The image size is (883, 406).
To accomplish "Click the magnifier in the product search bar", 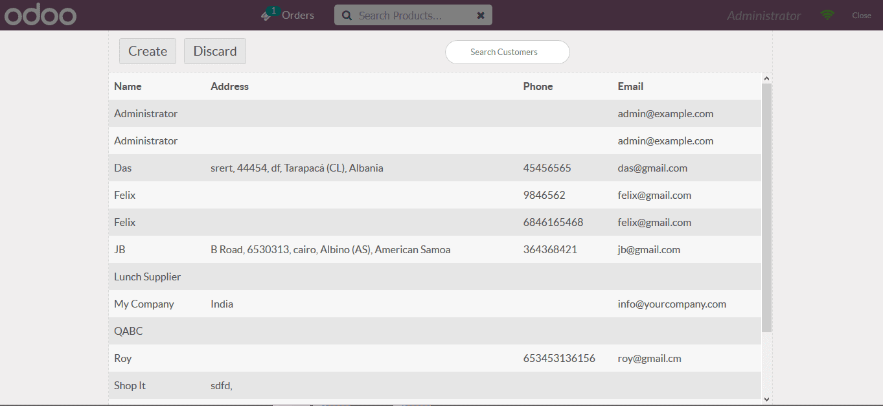I will pos(347,14).
